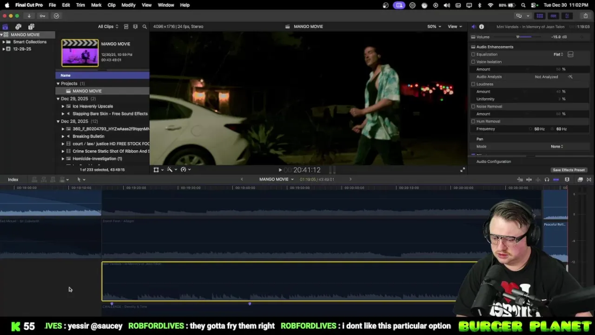Toggle snapping in the timeline
Screen dimensions: 595x335
pyautogui.click(x=556, y=180)
